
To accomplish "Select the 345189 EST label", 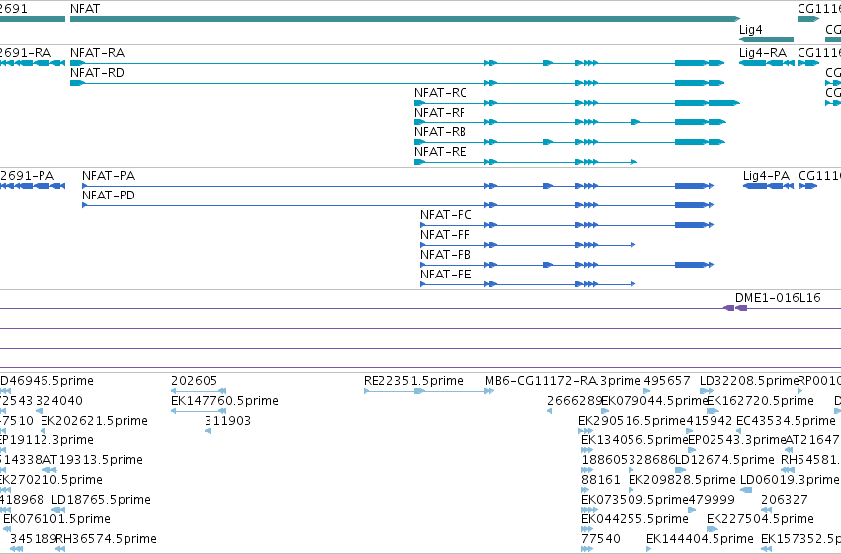I will 33,539.
